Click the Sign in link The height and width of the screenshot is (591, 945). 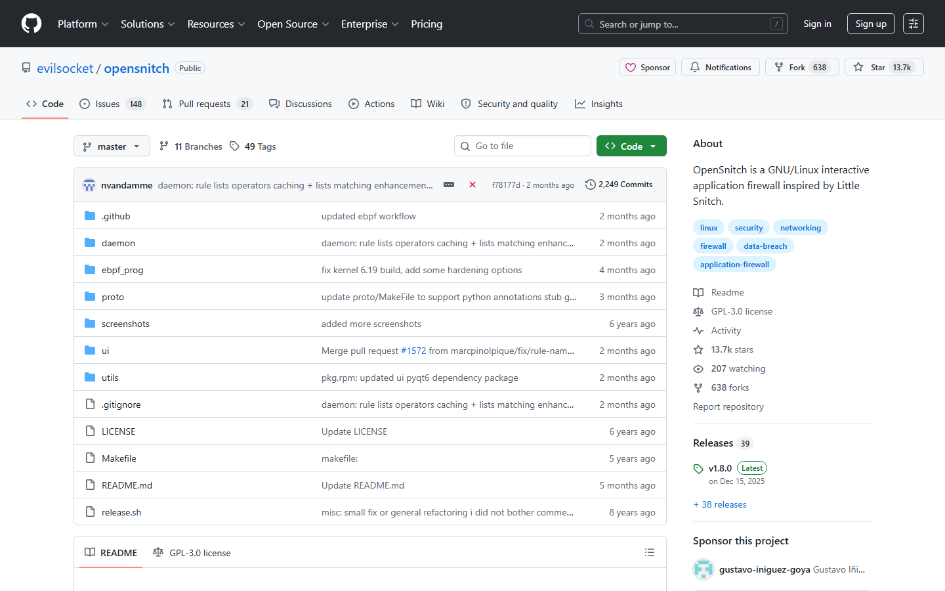click(x=817, y=24)
